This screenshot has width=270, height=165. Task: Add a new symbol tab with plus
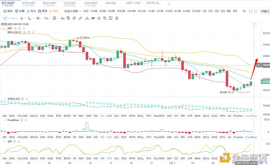pos(169,4)
